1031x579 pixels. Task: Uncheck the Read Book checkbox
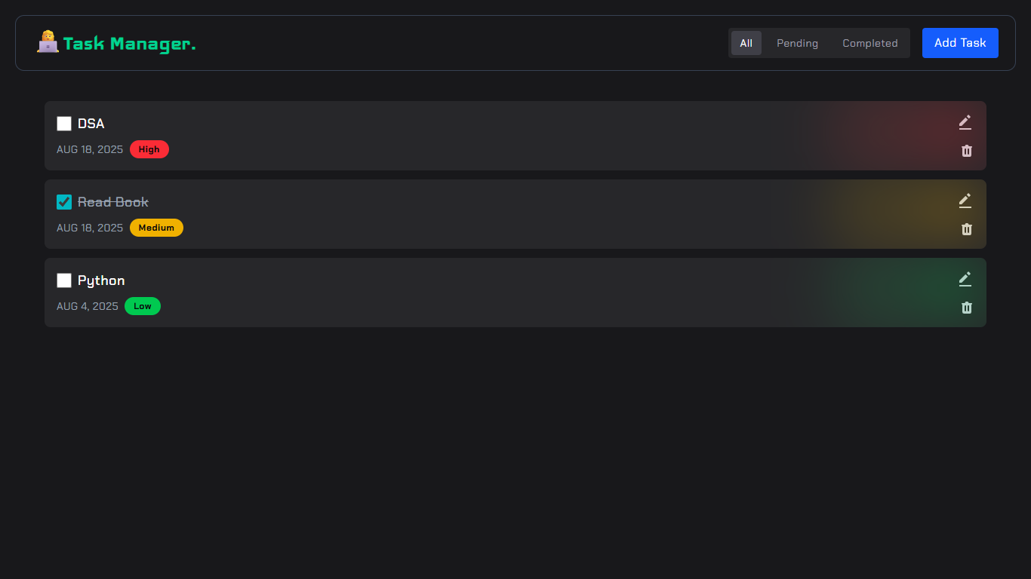[64, 202]
